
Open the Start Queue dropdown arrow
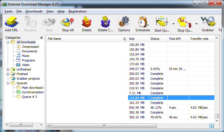[173, 24]
